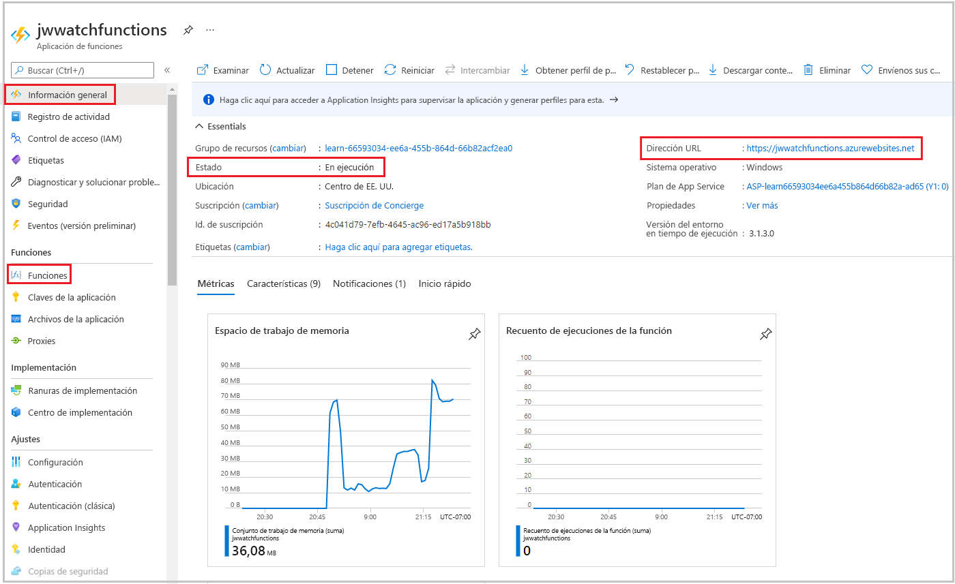Open the ellipsis menu beside the title
This screenshot has width=955, height=584.
click(x=210, y=31)
